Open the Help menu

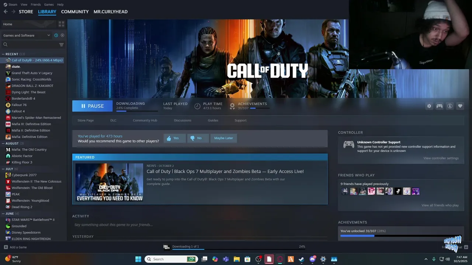[60, 4]
